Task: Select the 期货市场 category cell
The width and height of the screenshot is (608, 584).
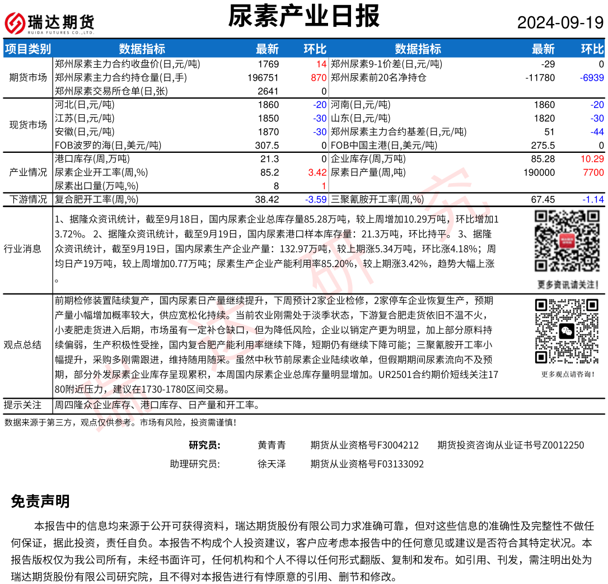Action: (x=28, y=77)
